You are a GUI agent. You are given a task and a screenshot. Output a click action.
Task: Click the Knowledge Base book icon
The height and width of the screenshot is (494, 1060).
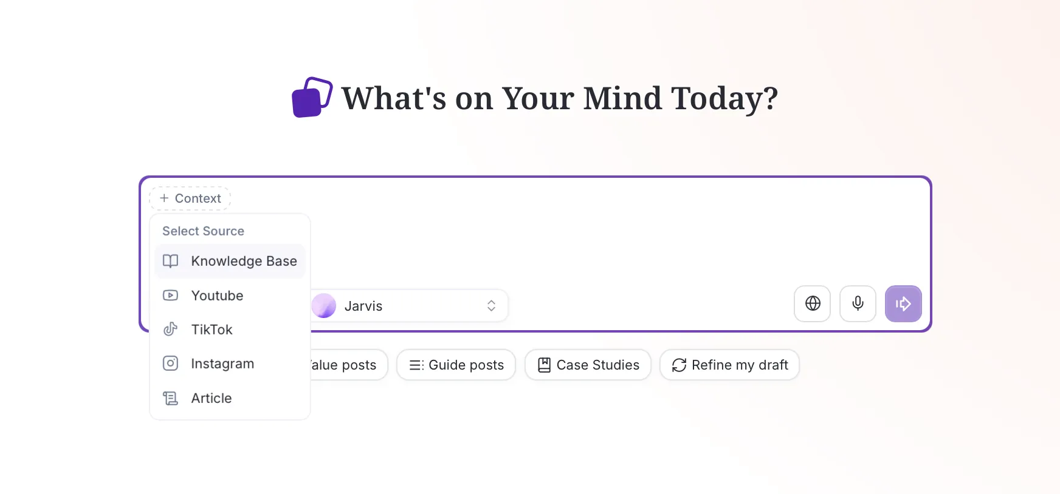click(170, 261)
